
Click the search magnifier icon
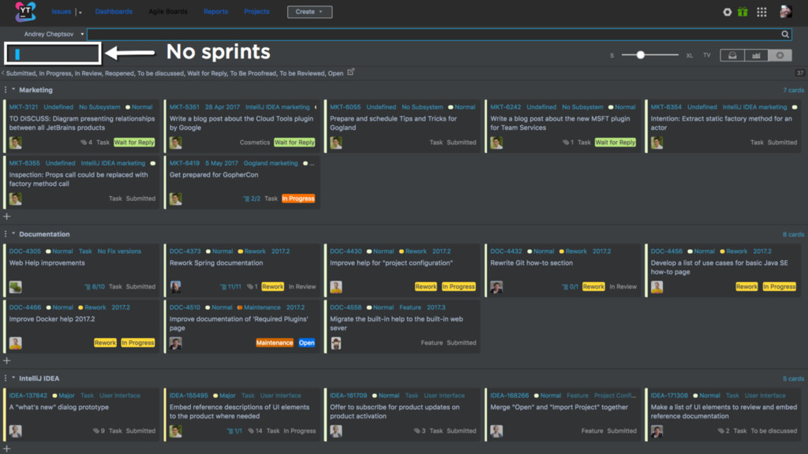pyautogui.click(x=785, y=34)
